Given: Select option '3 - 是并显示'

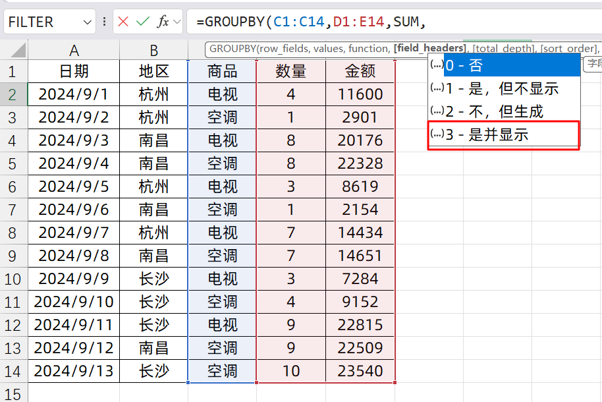Looking at the screenshot, I should coord(504,134).
